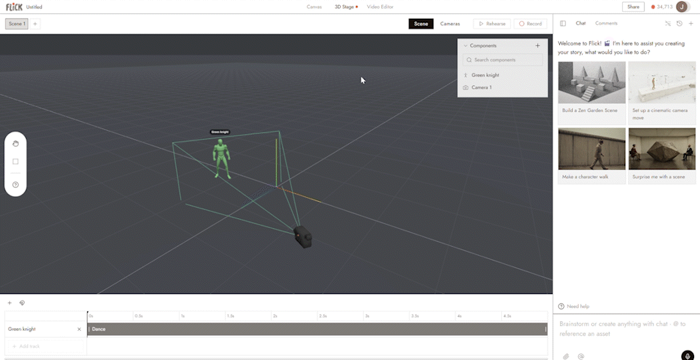The width and height of the screenshot is (700, 360).
Task: Click the 2s mark on timeline ruler
Action: point(275,316)
